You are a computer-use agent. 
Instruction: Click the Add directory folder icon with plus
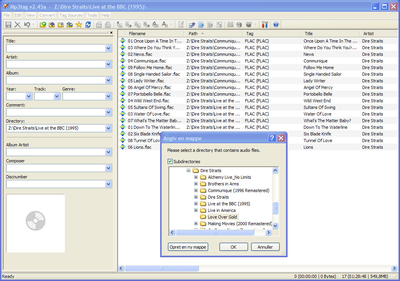(52, 25)
